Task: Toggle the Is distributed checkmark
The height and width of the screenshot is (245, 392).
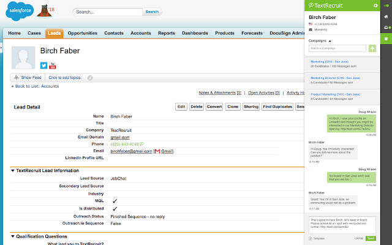Action: (x=115, y=209)
